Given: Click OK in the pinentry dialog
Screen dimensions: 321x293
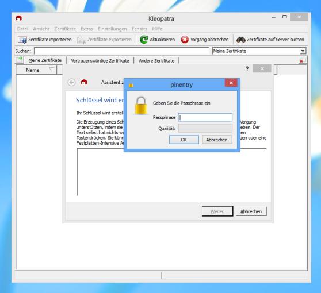Looking at the screenshot, I should click(184, 140).
